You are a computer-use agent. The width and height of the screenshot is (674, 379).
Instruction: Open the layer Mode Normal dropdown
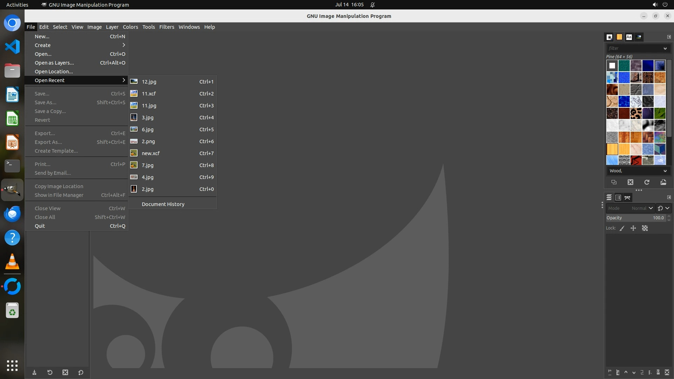tap(642, 208)
